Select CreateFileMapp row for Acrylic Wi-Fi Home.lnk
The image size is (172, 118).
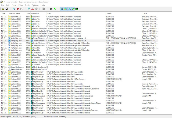79,43
